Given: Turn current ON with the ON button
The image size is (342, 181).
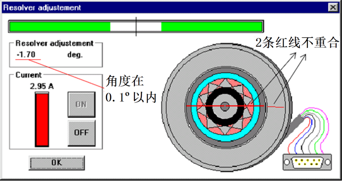Looking at the screenshot, I should pyautogui.click(x=81, y=104).
